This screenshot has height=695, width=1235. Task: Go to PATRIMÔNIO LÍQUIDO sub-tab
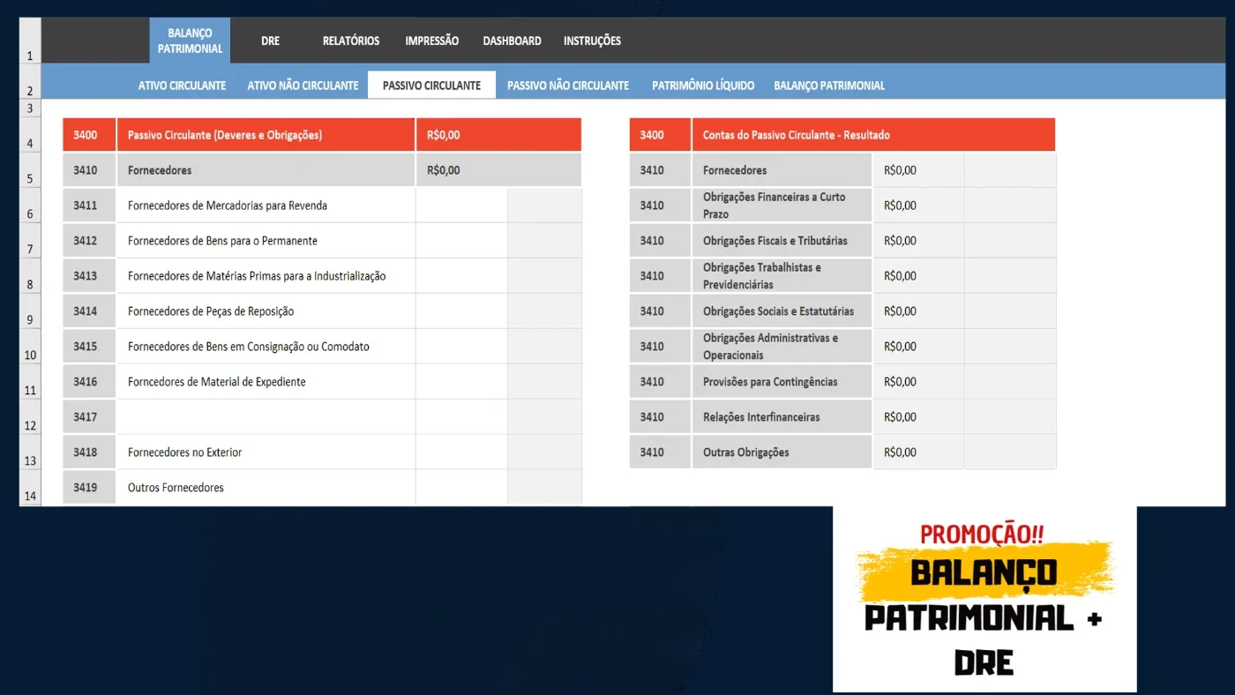pos(703,86)
